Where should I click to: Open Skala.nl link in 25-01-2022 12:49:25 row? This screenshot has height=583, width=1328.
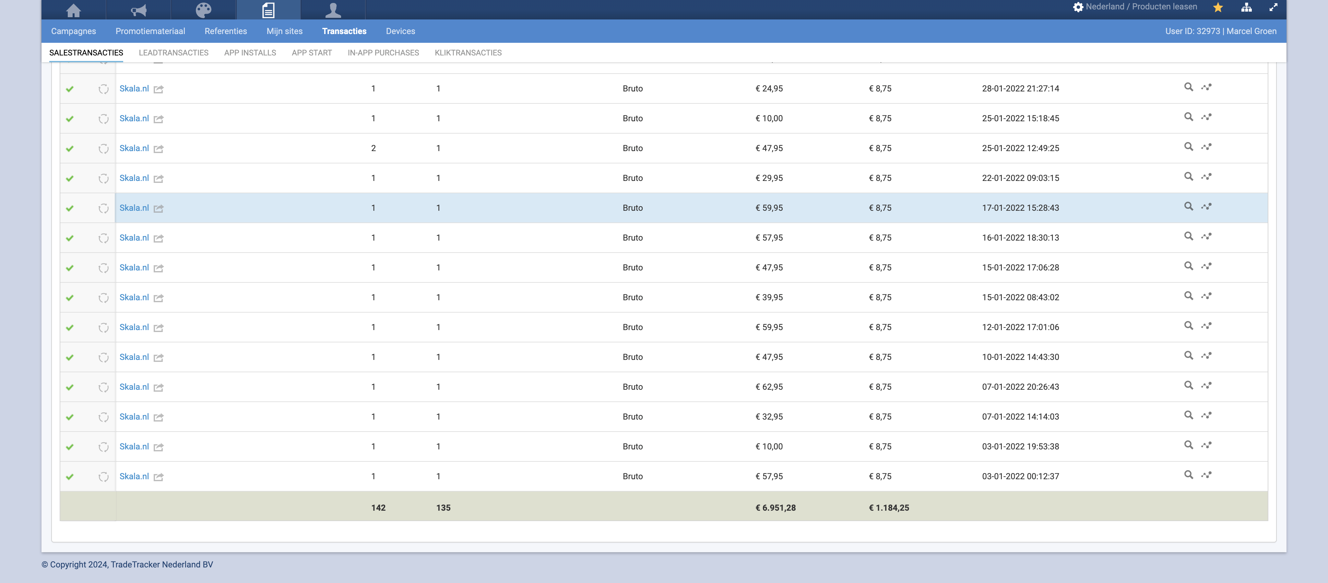(134, 149)
